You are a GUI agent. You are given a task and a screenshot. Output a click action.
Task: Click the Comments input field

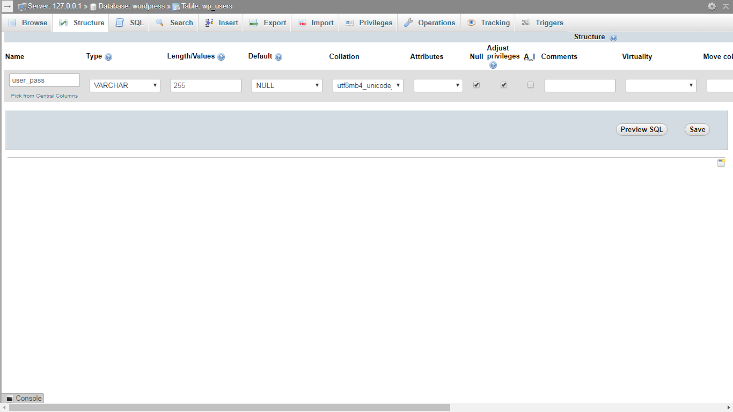(x=580, y=85)
